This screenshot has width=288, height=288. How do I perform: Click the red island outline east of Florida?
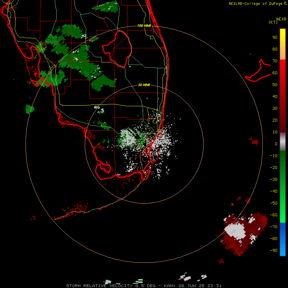pyautogui.click(x=258, y=71)
